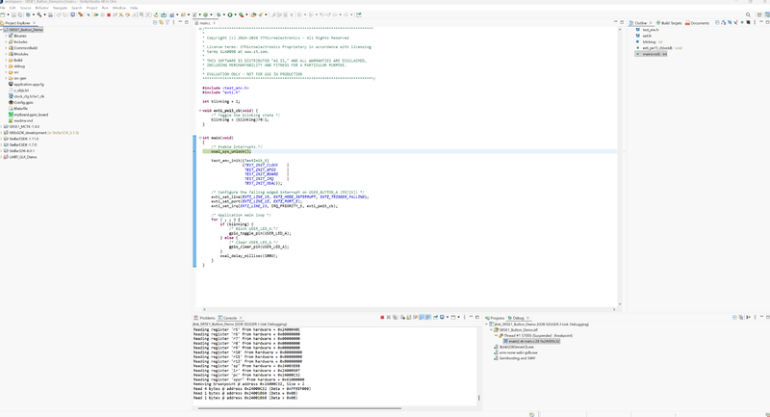Minimize the Project Explorer panel
Viewport: 770px width, 417px height.
(x=180, y=22)
